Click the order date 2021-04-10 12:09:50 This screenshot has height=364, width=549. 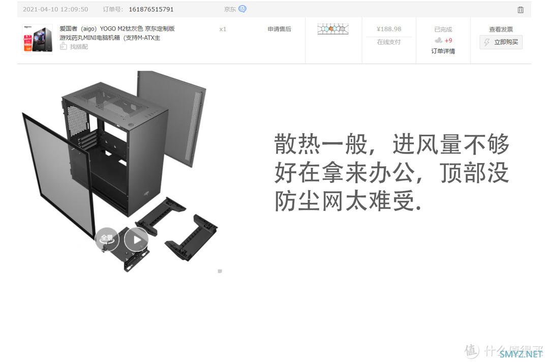tap(55, 10)
